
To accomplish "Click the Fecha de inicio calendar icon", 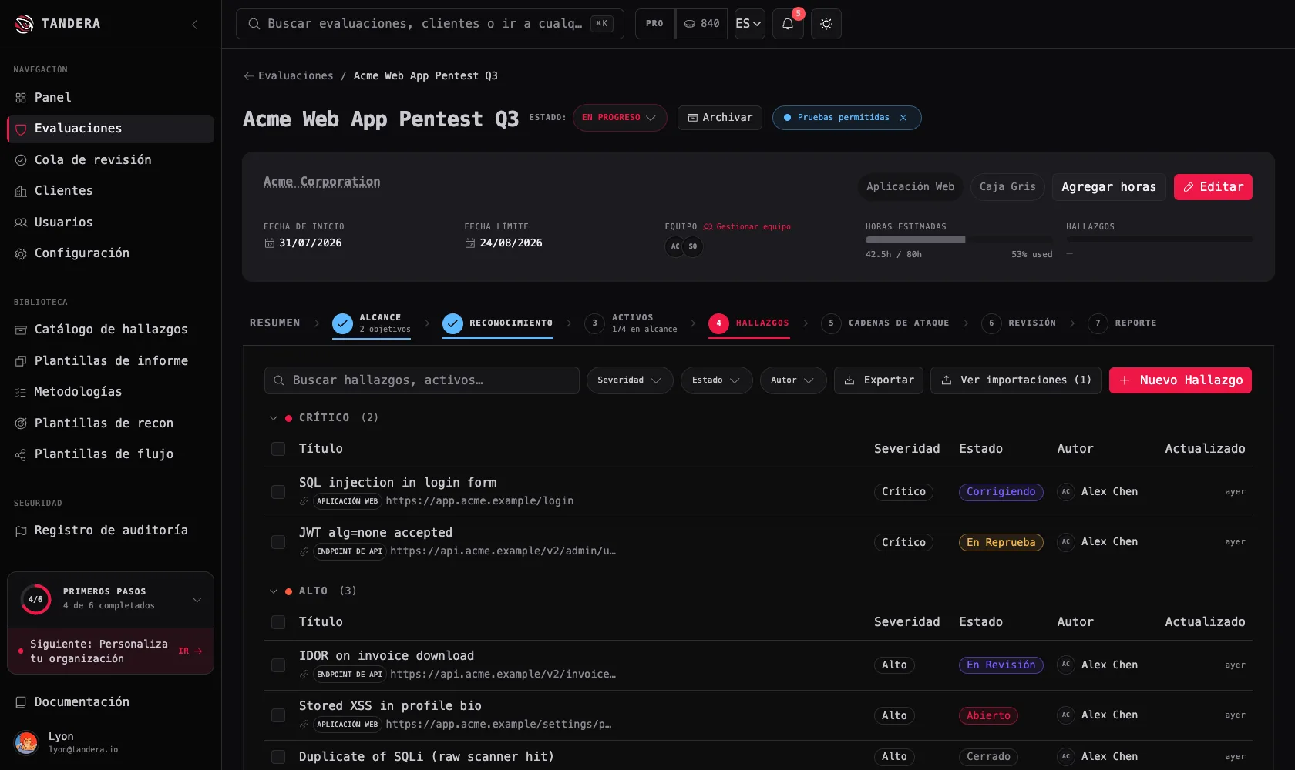I will click(270, 243).
